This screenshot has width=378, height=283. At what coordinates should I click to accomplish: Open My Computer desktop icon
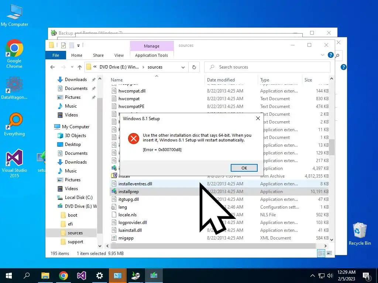(x=14, y=15)
